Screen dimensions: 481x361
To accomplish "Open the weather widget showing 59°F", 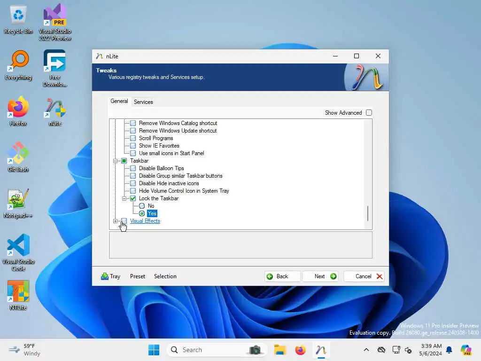I will (24, 350).
